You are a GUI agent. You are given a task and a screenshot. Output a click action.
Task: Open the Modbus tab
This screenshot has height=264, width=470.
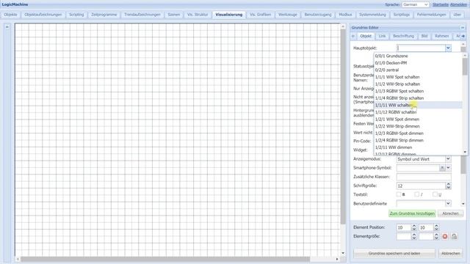[345, 15]
